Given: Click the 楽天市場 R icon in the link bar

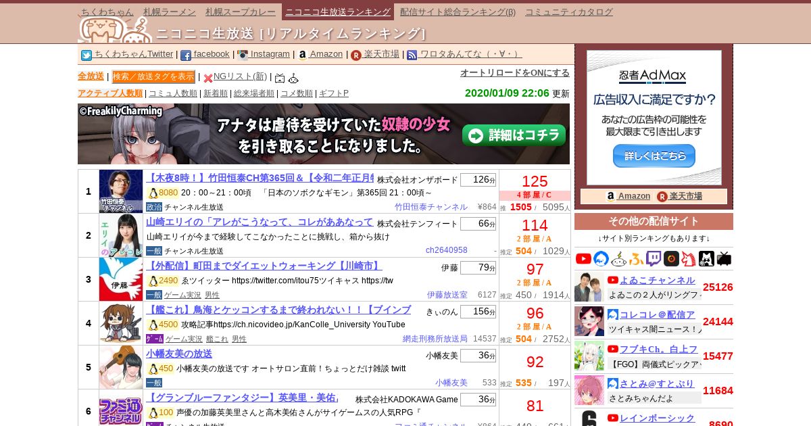Looking at the screenshot, I should 356,55.
